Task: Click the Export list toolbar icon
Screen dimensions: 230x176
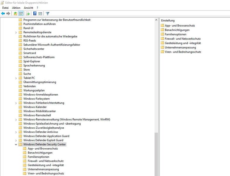Action: click(x=28, y=13)
